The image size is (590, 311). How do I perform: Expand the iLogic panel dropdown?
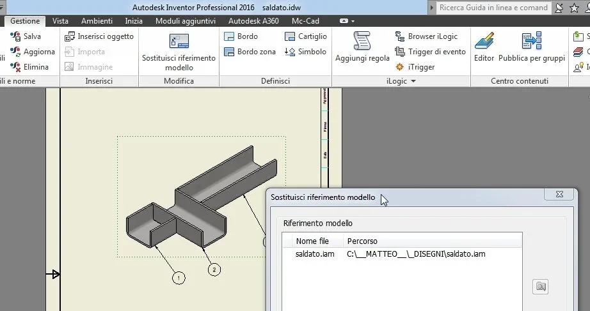pyautogui.click(x=413, y=81)
